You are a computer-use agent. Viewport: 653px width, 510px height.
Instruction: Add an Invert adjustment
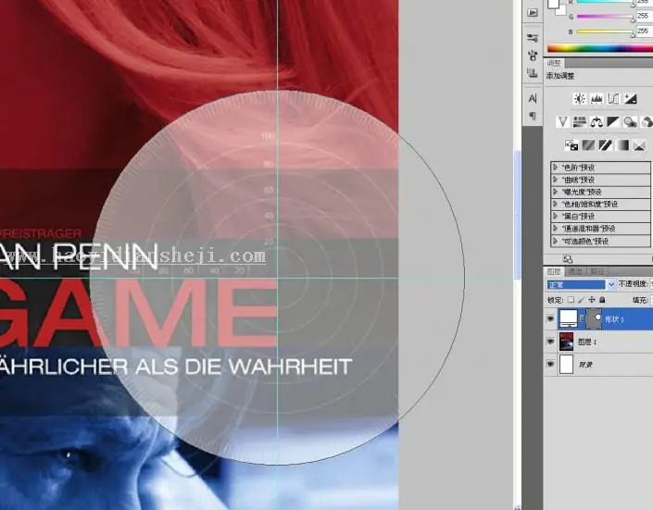(x=571, y=145)
